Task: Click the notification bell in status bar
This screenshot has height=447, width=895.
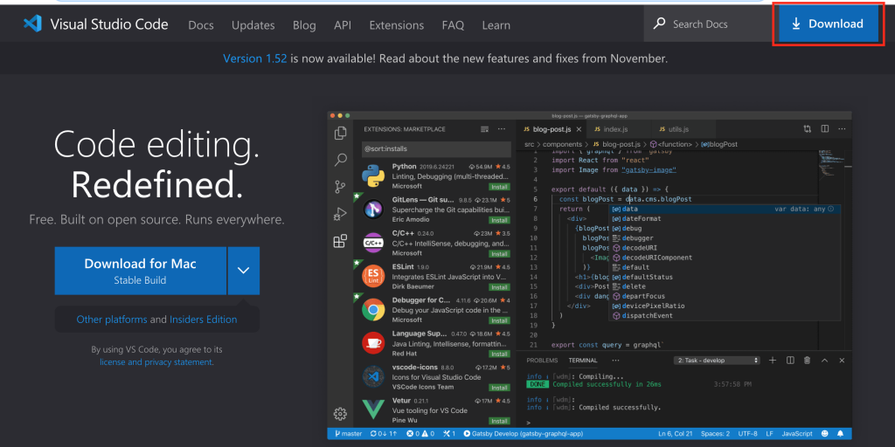Action: tap(841, 433)
